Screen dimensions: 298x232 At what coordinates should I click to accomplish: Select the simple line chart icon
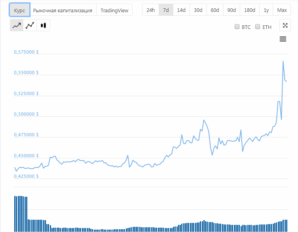(17, 25)
